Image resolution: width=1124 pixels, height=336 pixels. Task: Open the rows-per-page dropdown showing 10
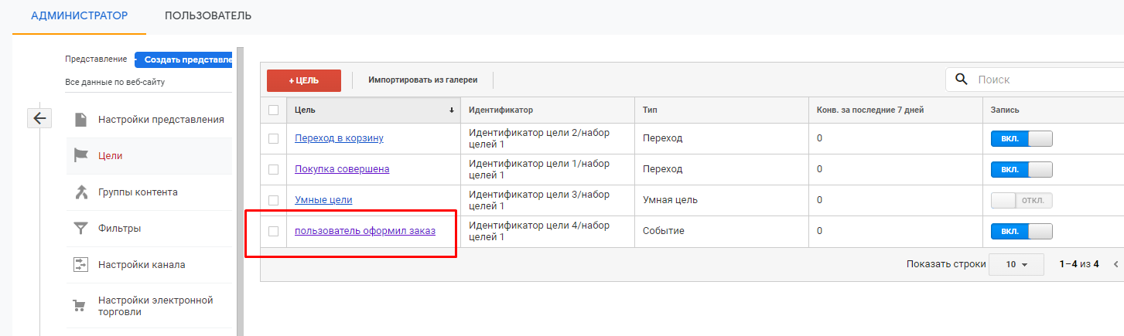(1016, 264)
